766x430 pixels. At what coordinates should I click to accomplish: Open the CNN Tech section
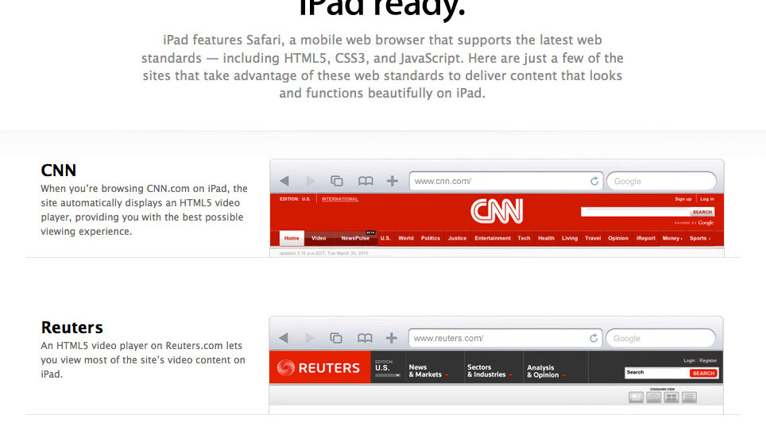pos(524,238)
